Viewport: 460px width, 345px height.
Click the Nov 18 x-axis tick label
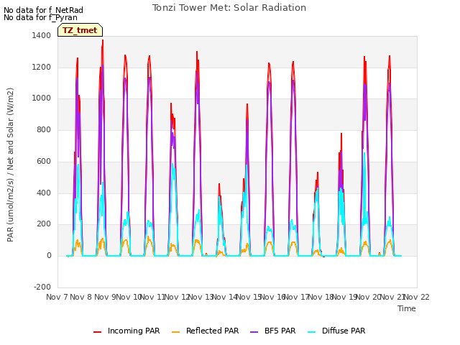[321, 297]
